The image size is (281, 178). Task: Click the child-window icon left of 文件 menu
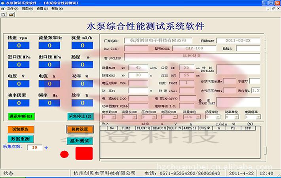pyautogui.click(x=3, y=9)
